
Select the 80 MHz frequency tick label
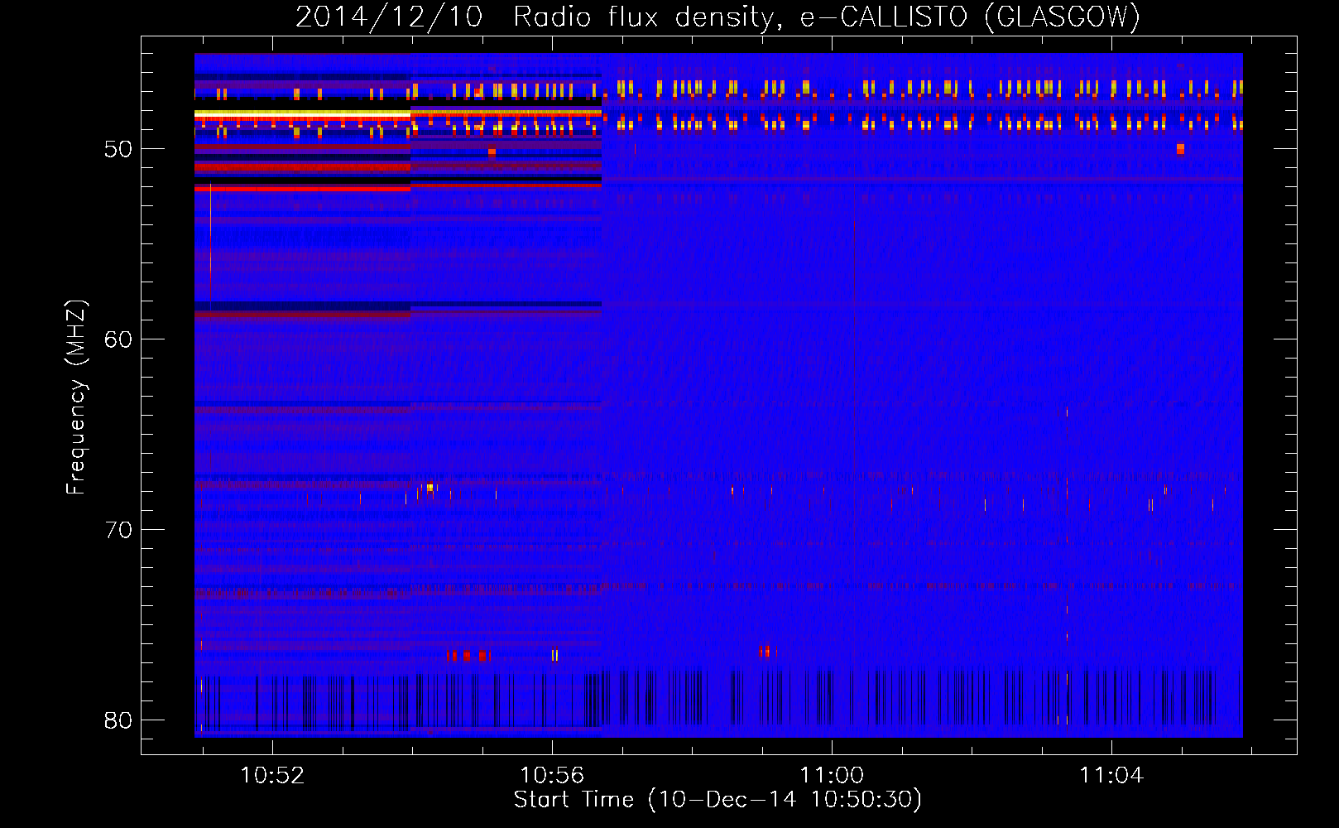pyautogui.click(x=118, y=720)
